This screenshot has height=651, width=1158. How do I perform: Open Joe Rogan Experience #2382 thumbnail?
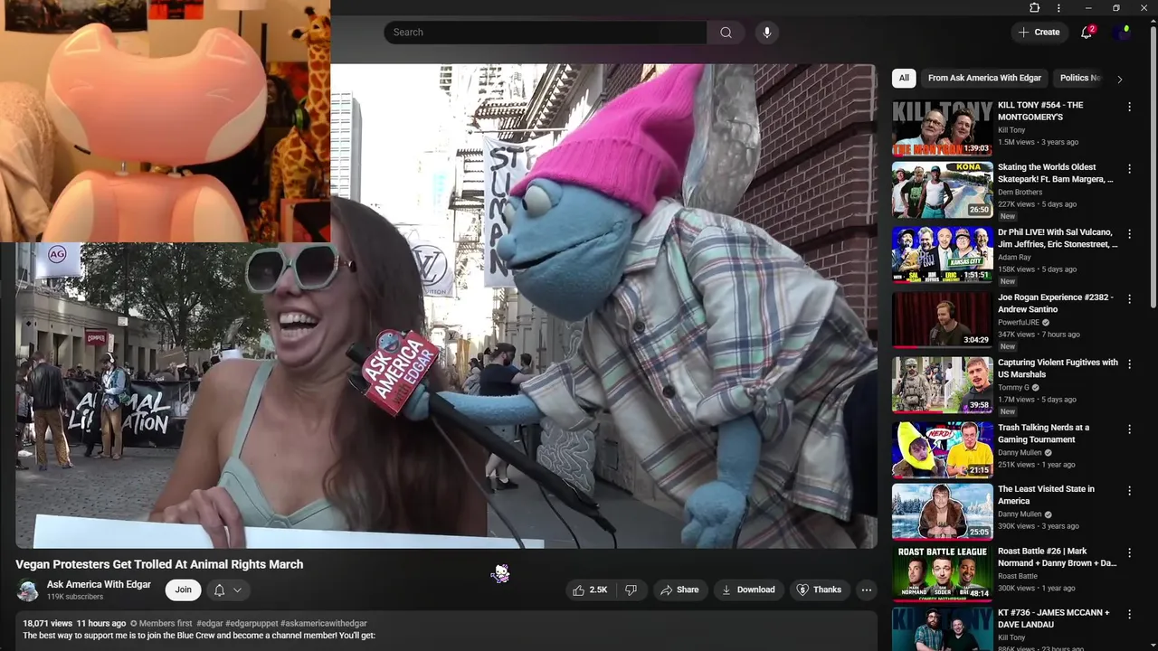pyautogui.click(x=942, y=319)
